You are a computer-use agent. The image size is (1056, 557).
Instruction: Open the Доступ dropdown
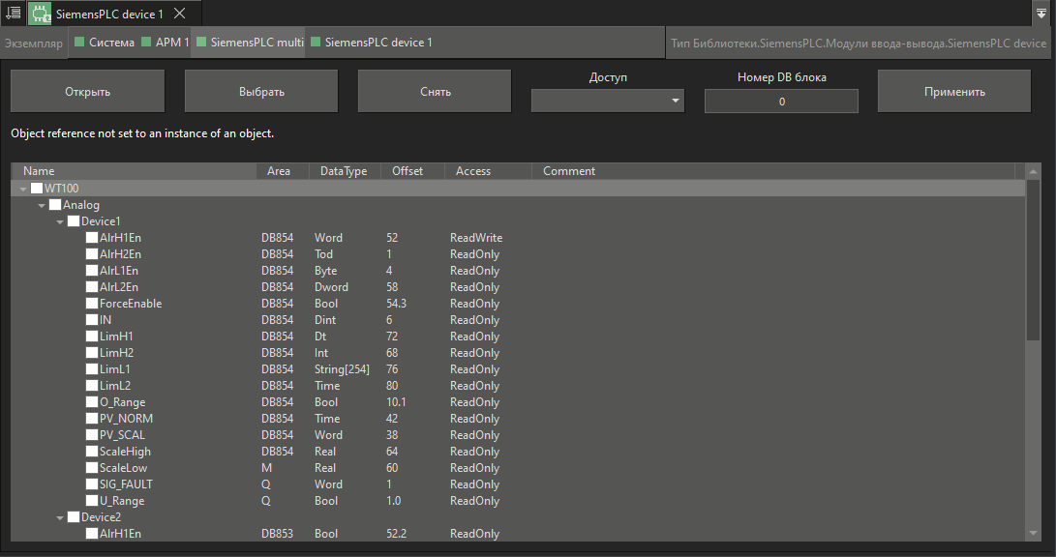(608, 101)
